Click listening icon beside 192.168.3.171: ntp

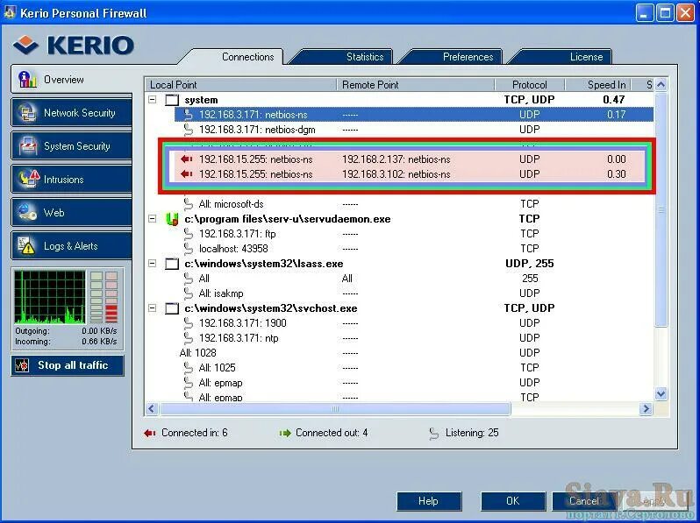point(189,338)
